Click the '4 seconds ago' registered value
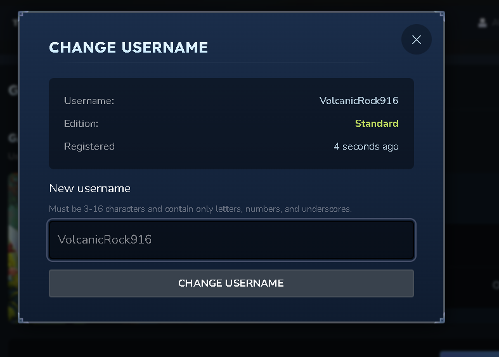The width and height of the screenshot is (499, 357). coord(366,146)
